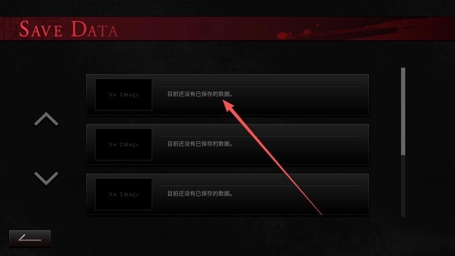The width and height of the screenshot is (455, 256).
Task: Click the divider line in first slot
Action: 259,86
